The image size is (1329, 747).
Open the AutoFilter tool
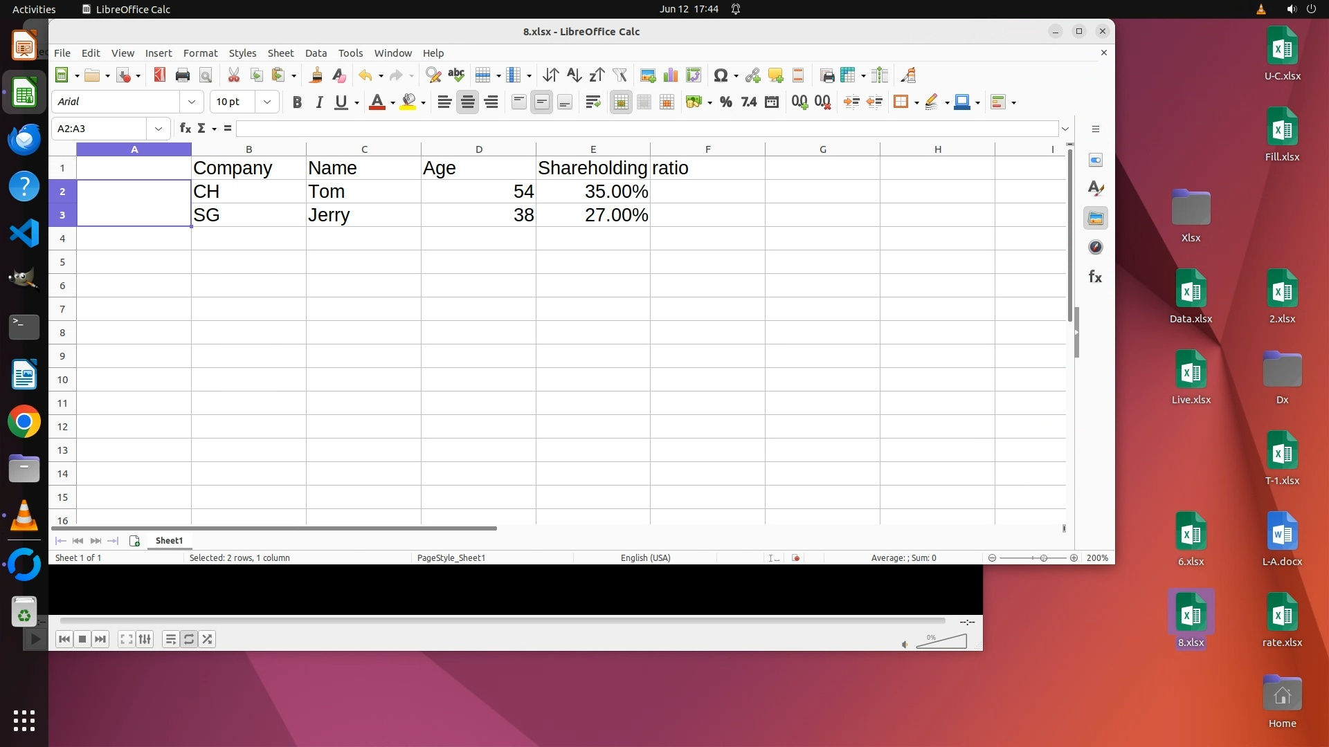[620, 75]
